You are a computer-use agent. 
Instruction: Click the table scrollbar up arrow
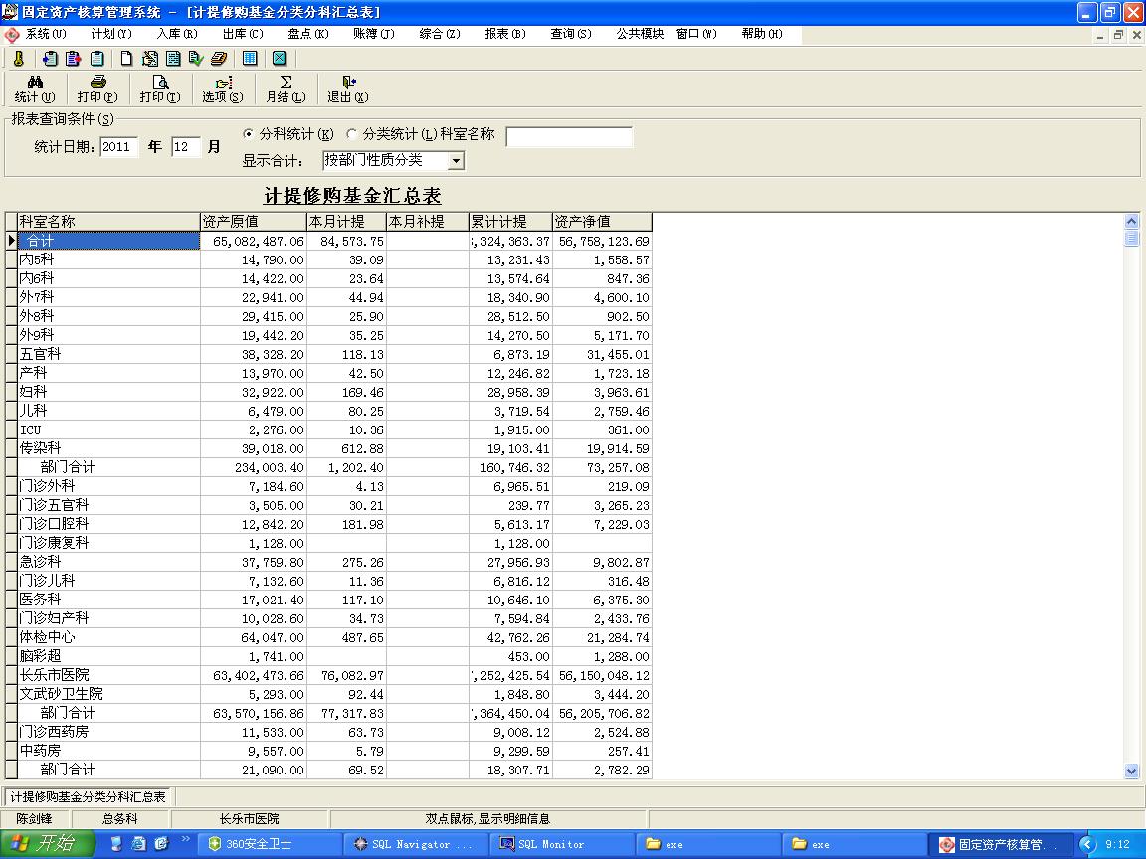[x=1131, y=222]
